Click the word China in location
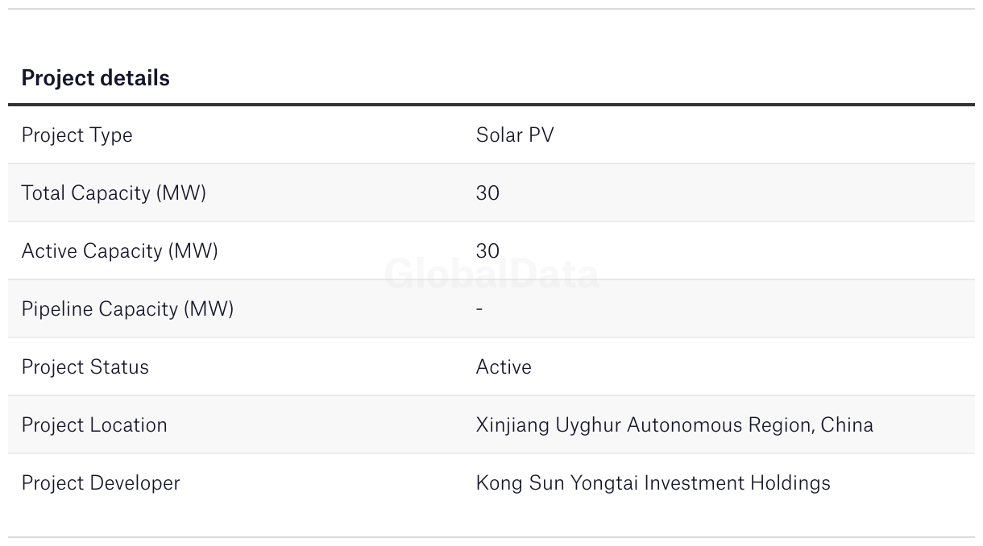The height and width of the screenshot is (546, 983). (x=847, y=425)
